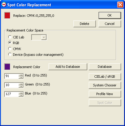The height and width of the screenshot is (126, 125).
Task: Select the RGB color space option
Action: (10, 43)
